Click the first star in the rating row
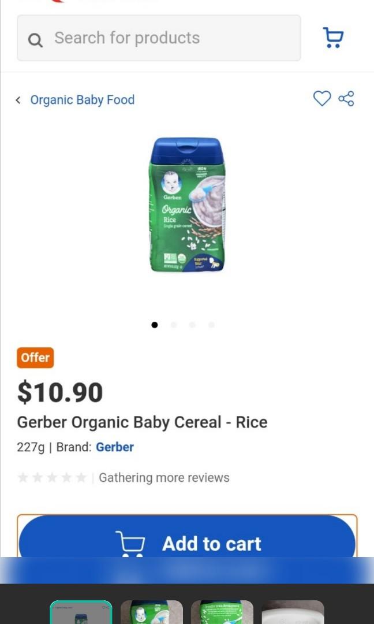 (23, 477)
